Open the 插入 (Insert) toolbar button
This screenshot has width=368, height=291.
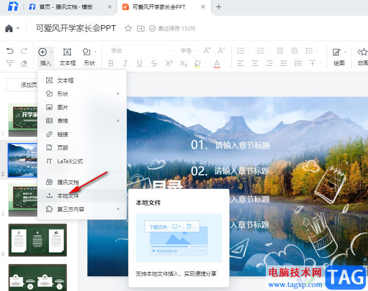45,57
